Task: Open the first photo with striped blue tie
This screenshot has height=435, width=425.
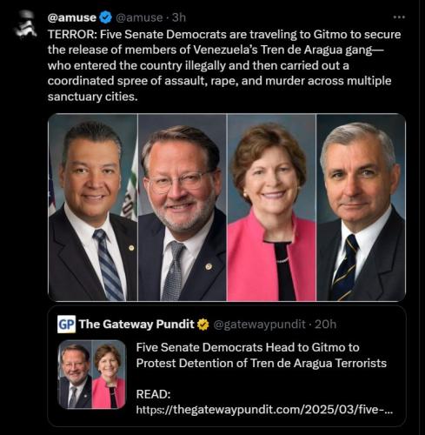Action: (93, 207)
